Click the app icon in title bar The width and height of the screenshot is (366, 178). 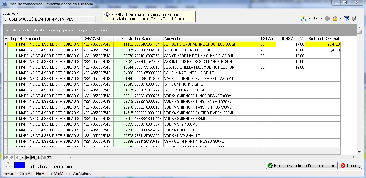point(4,4)
